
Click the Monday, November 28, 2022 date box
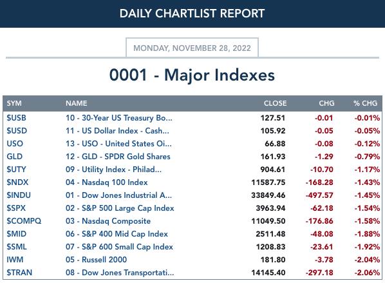[192, 48]
